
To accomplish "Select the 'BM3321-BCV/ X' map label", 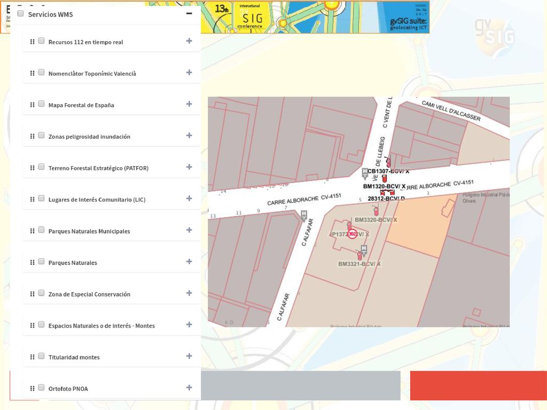I will pyautogui.click(x=360, y=264).
